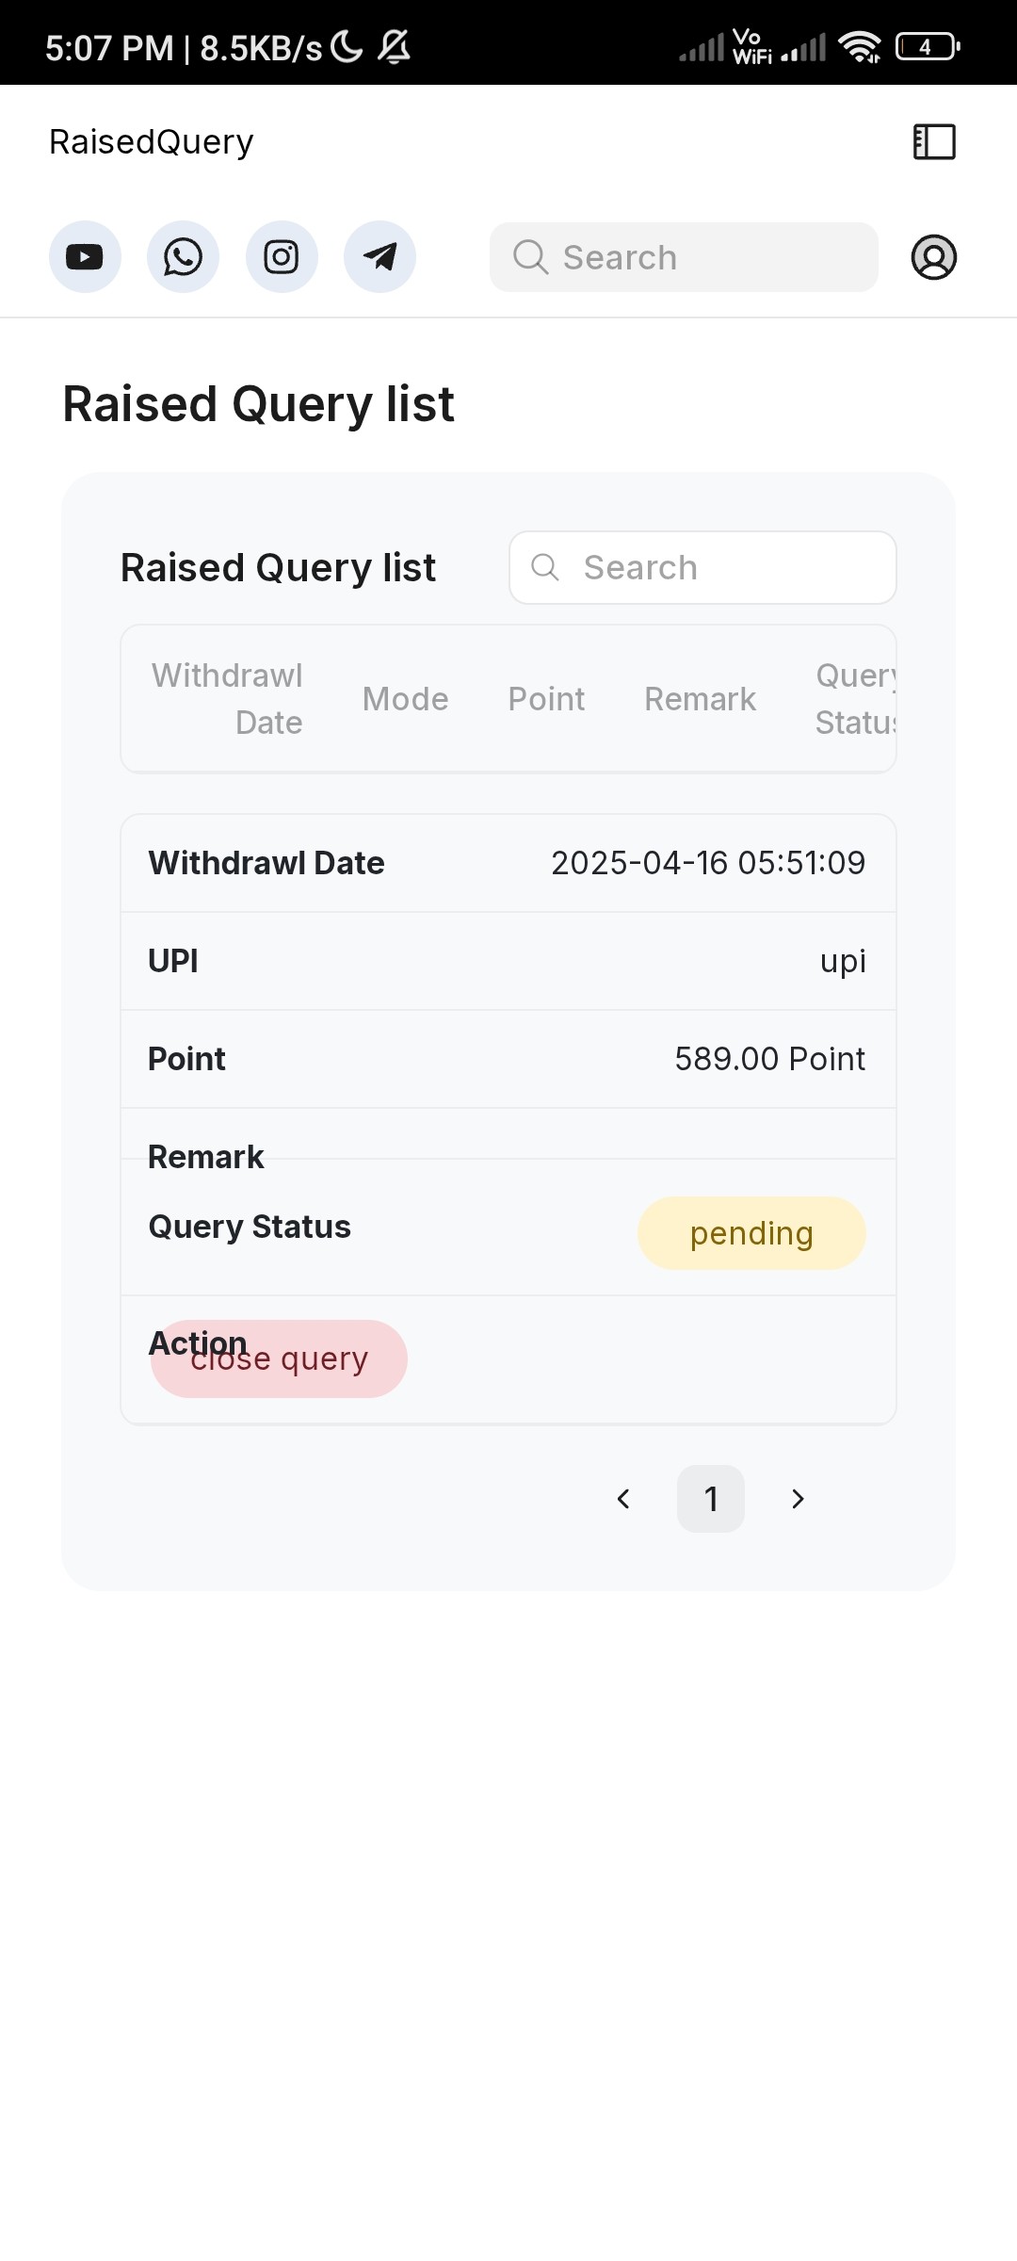
Task: Tap the WhatsApp contact icon
Action: coord(183,256)
